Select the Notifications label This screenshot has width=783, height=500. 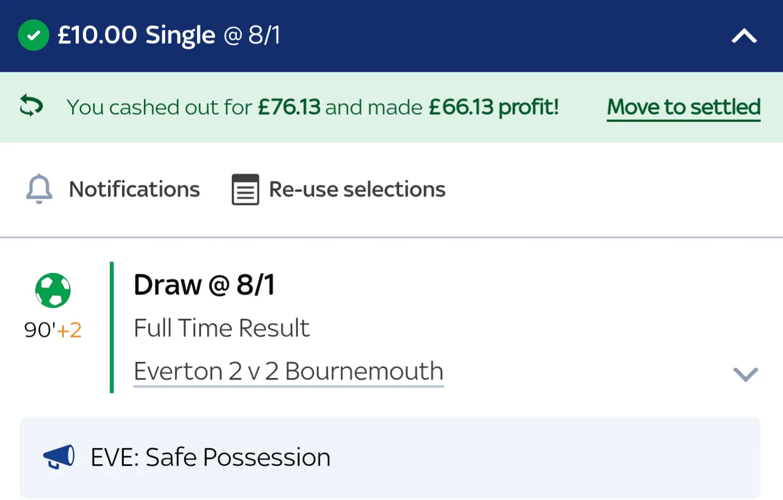[134, 190]
